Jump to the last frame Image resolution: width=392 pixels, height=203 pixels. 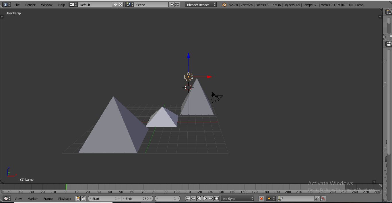[x=216, y=198]
